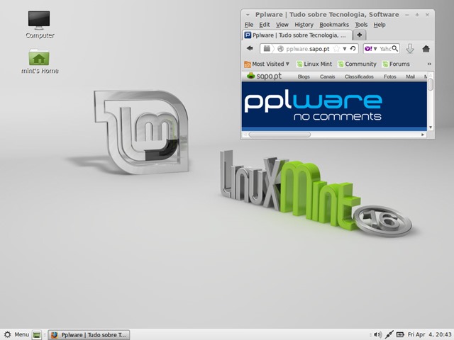Screen dimensions: 454x340
Task: Open mint's Home folder icon
Action: (40, 61)
